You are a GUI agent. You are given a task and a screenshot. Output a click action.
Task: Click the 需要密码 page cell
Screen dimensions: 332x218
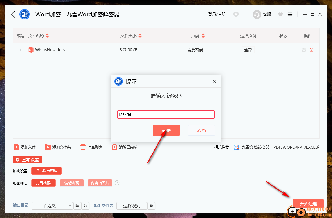pyautogui.click(x=195, y=50)
